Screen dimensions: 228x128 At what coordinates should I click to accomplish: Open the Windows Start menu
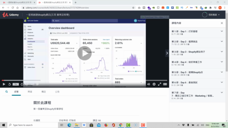[4, 125]
